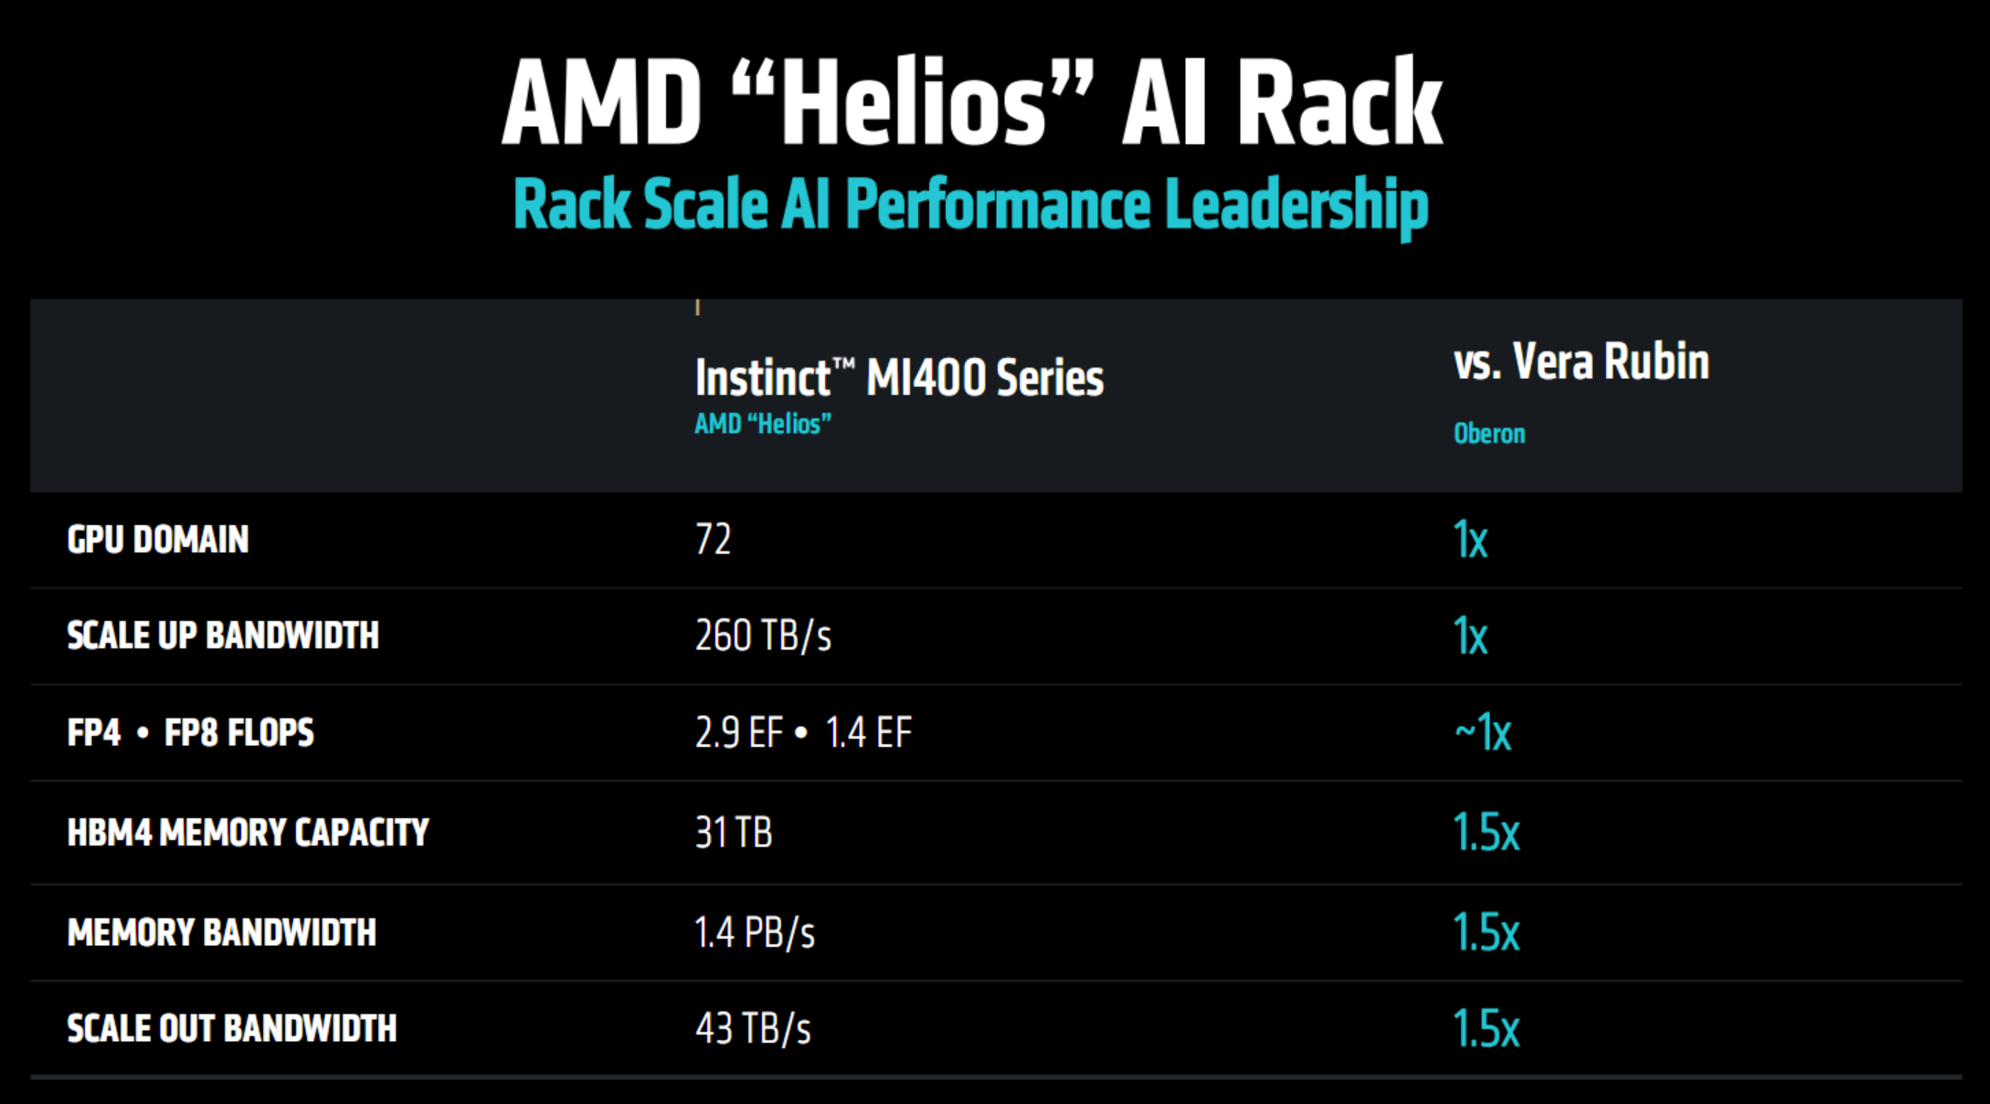This screenshot has width=1990, height=1104.
Task: Select the GPU DOMAIN row label
Action: (x=158, y=540)
